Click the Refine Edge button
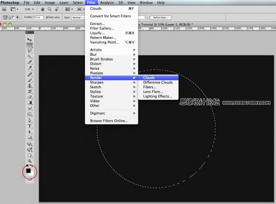This screenshot has height=204, width=276. [161, 18]
